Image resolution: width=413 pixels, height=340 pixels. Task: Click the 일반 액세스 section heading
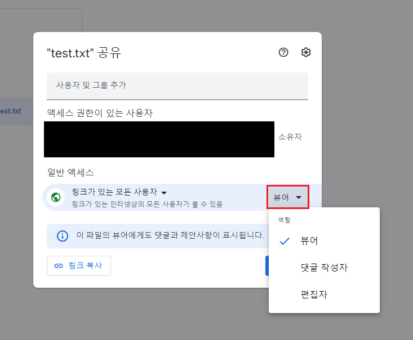70,173
